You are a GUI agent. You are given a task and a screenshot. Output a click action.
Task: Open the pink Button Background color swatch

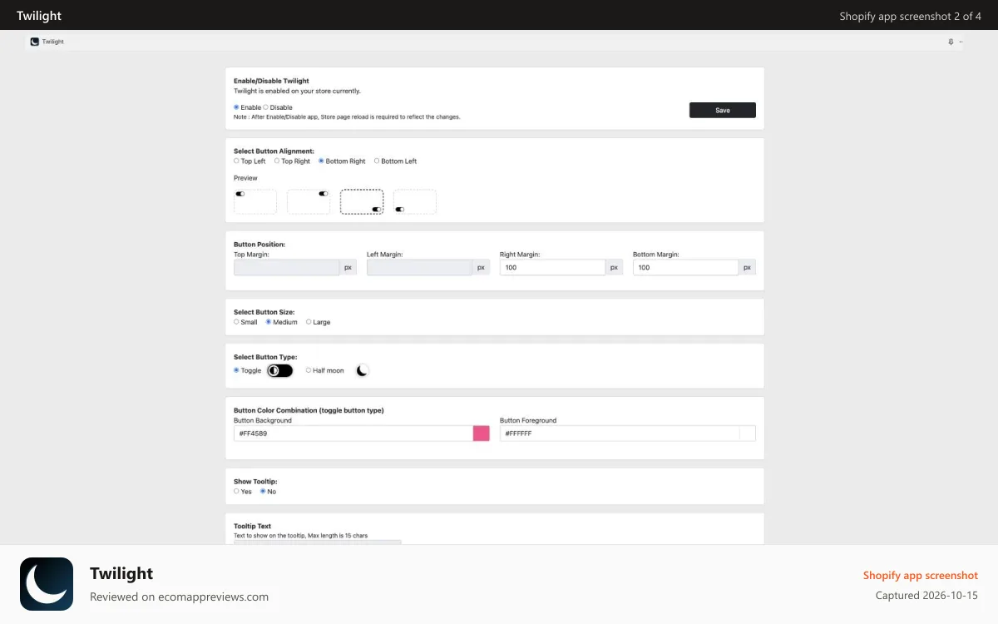pos(482,433)
